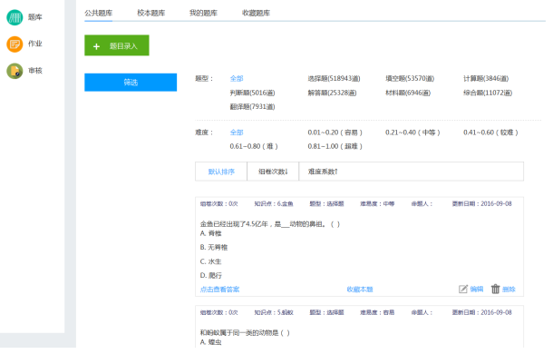The width and height of the screenshot is (553, 354).
Task: Filter by 解答题(25328道)
Action: coord(332,93)
